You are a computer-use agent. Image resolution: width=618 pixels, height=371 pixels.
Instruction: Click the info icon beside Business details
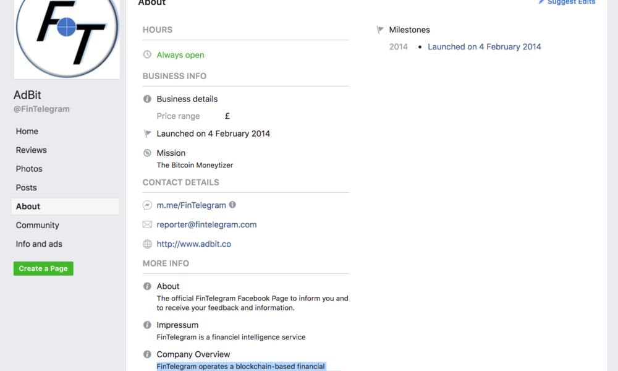[x=147, y=99]
